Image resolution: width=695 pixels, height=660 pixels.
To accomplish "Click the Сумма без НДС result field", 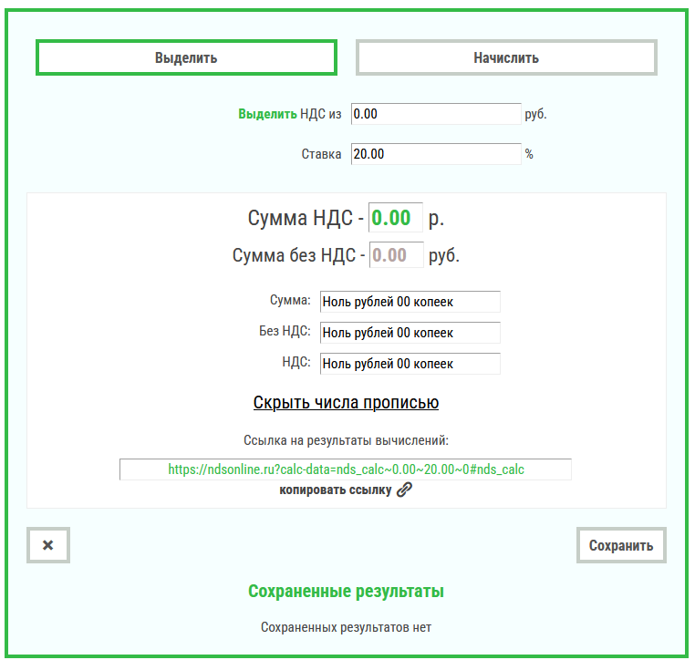I will coord(396,254).
